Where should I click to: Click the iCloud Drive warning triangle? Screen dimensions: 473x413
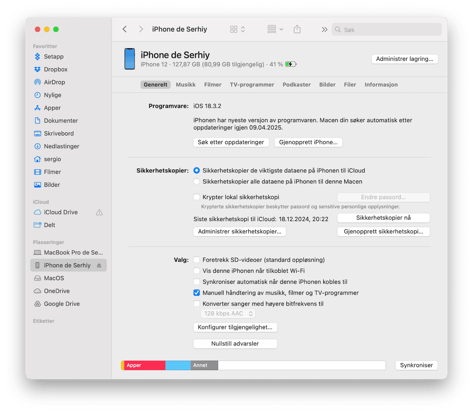[x=99, y=213]
